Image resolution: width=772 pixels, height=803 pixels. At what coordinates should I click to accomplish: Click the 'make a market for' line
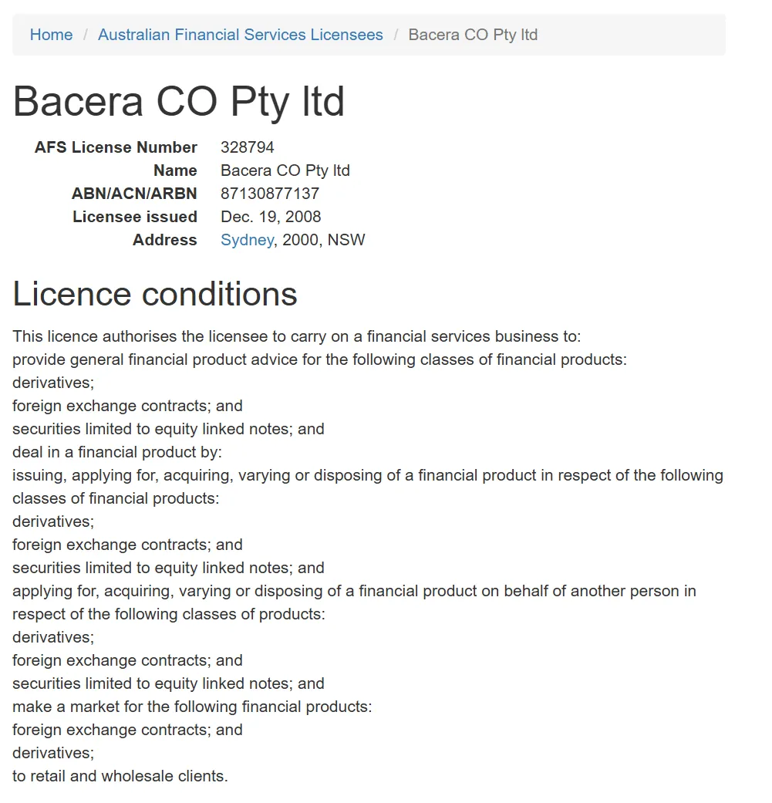pyautogui.click(x=192, y=707)
